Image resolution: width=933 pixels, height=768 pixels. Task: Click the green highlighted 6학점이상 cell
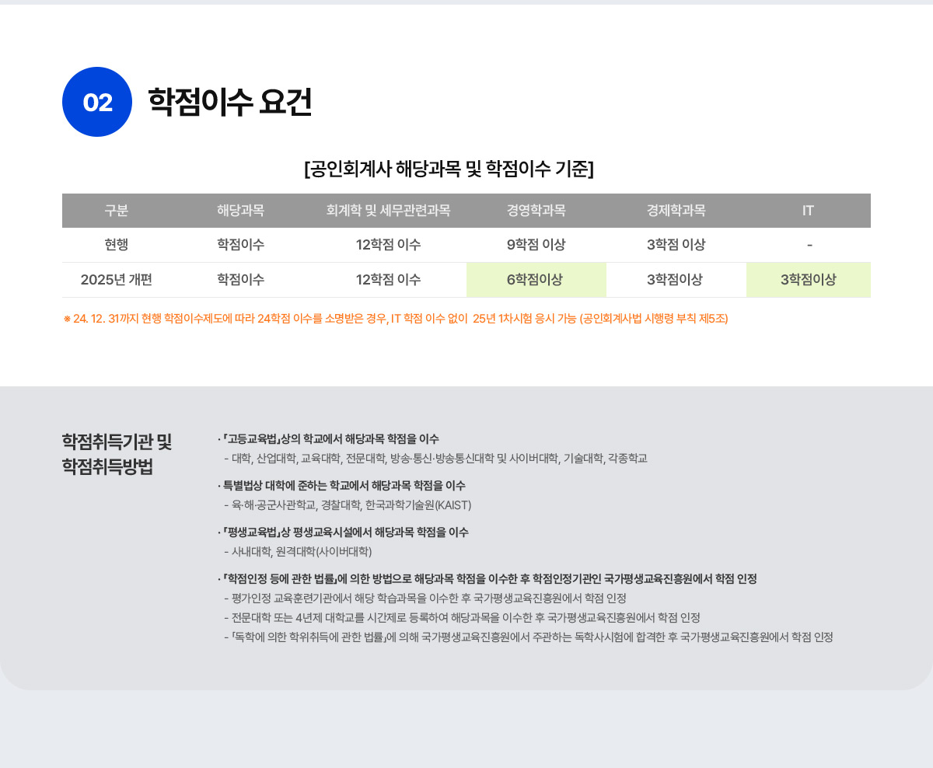coord(536,280)
